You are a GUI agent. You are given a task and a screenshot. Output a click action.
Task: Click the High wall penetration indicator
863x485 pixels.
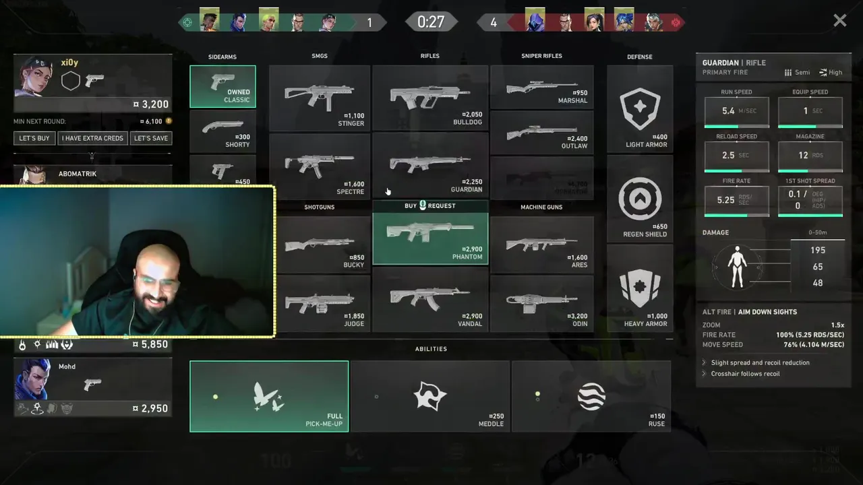point(831,73)
